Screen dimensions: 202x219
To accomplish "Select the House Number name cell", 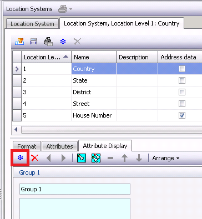I will [94, 115].
